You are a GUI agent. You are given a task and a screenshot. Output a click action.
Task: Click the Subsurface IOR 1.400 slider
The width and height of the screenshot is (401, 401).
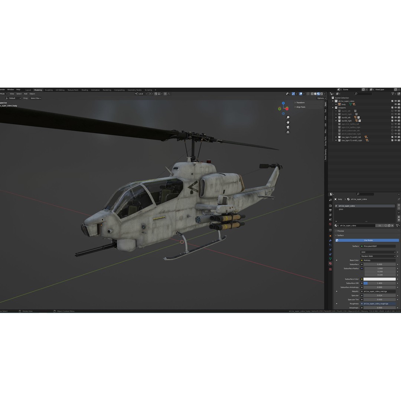(379, 283)
